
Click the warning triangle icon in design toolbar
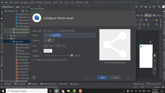point(156,20)
